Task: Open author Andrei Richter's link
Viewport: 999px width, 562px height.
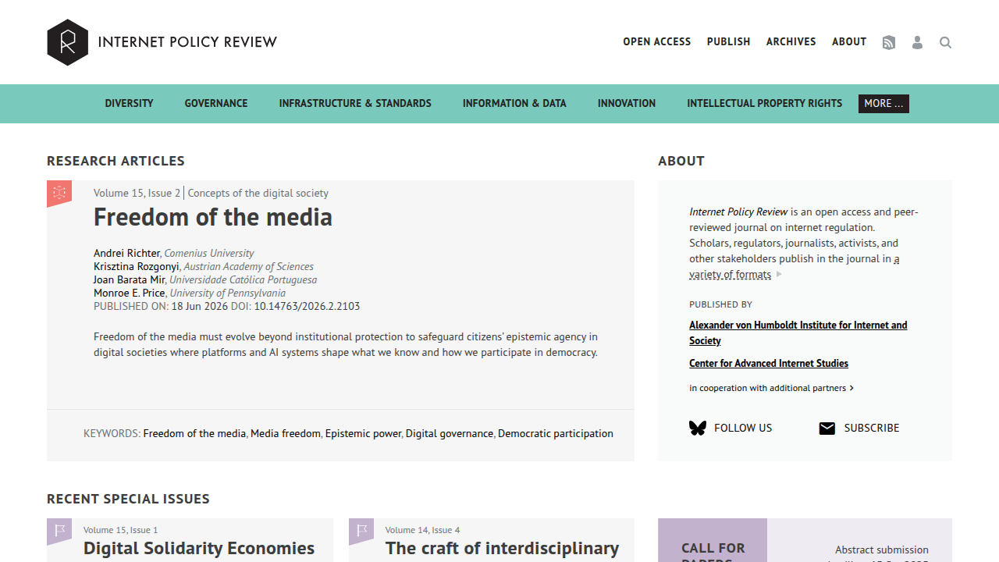Action: 127,253
